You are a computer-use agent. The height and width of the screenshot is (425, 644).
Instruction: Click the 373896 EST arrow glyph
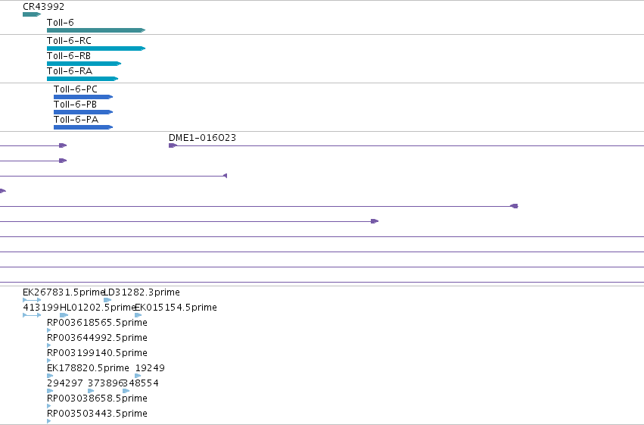[91, 391]
